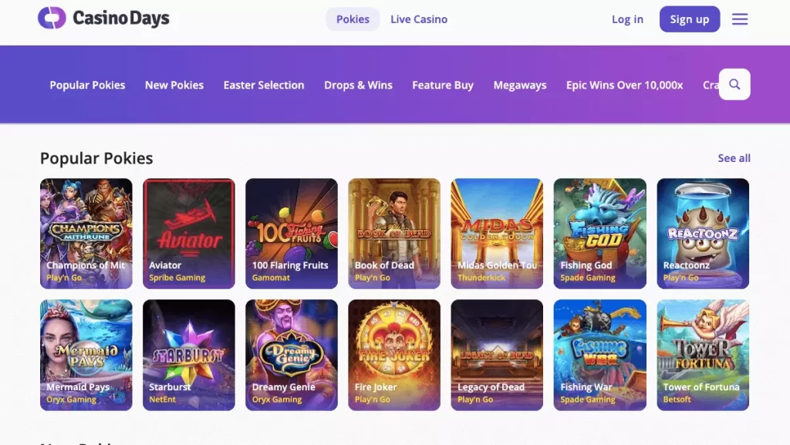Select the Megaways category
Screen dimensions: 790x445
pos(520,85)
